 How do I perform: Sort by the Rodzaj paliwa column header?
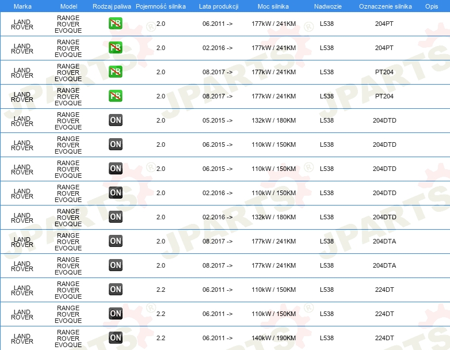coord(112,6)
